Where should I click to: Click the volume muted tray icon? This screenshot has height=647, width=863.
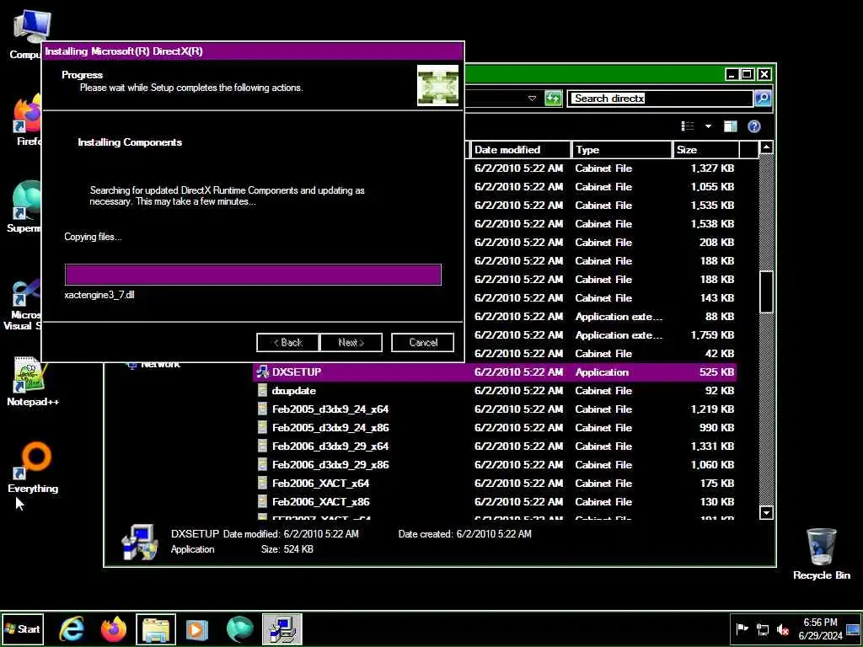click(x=783, y=629)
